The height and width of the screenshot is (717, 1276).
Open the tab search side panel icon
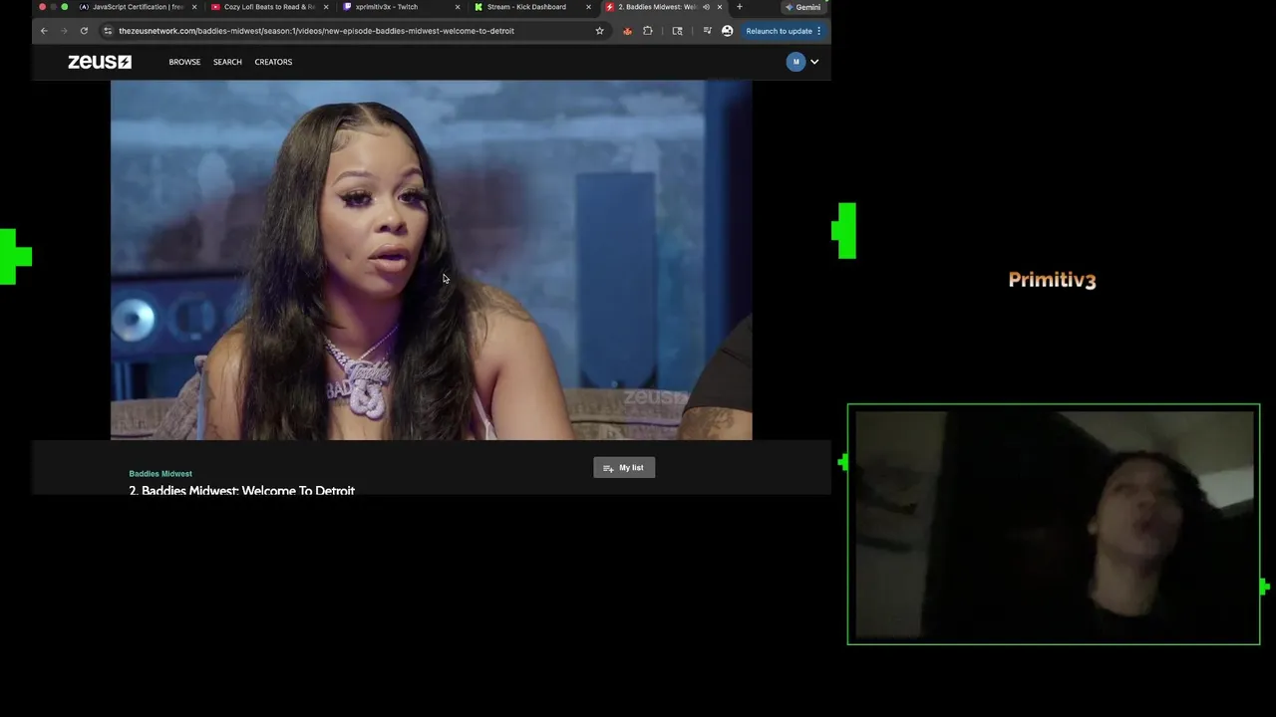678,31
